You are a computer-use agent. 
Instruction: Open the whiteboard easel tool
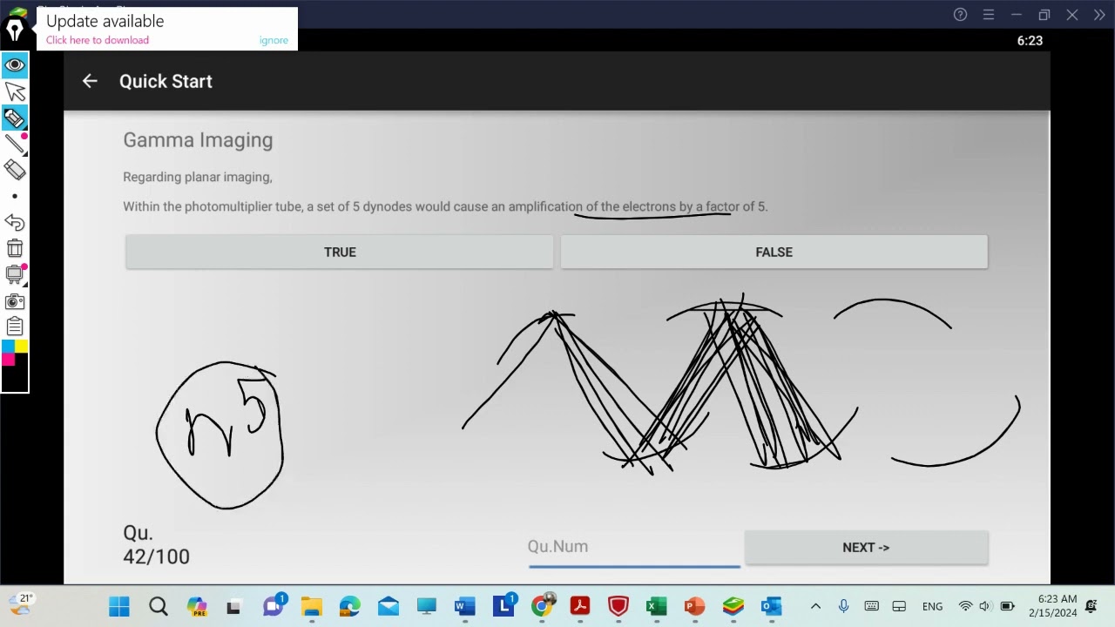click(14, 275)
